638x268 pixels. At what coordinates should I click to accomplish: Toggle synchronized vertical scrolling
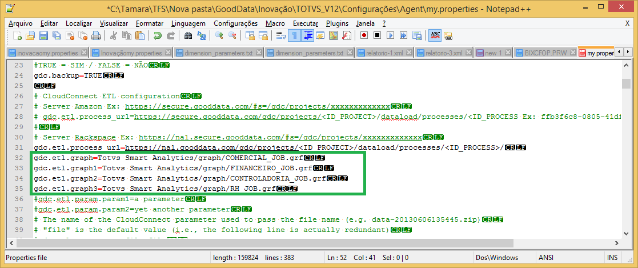(250, 35)
